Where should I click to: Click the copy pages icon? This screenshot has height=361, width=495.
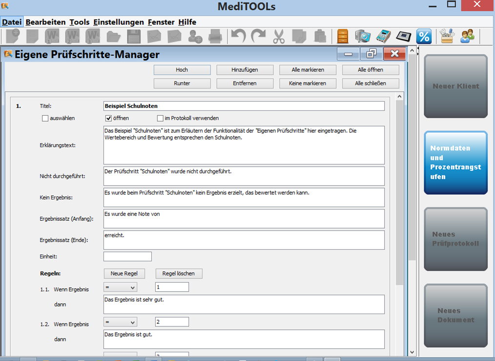tap(299, 36)
